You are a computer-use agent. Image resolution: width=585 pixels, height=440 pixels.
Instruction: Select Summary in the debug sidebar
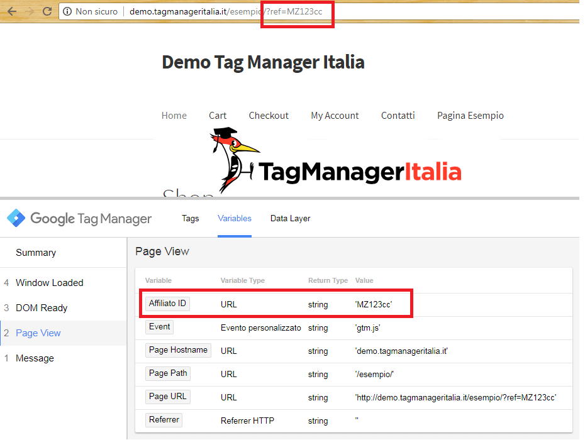pos(36,253)
